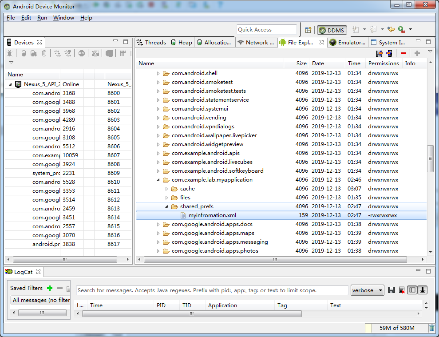Toggle the saved filters view display
The height and width of the screenshot is (337, 439).
coord(412,290)
